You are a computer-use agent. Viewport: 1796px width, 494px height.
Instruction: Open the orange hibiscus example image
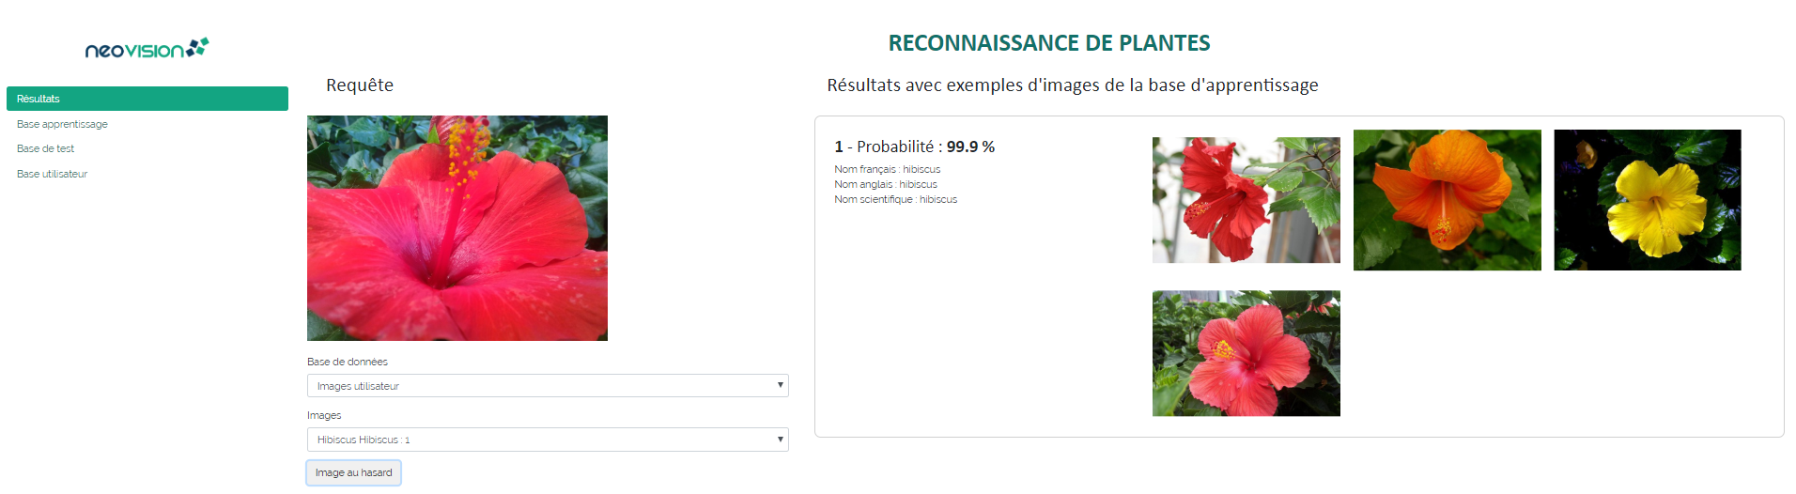click(x=1447, y=200)
